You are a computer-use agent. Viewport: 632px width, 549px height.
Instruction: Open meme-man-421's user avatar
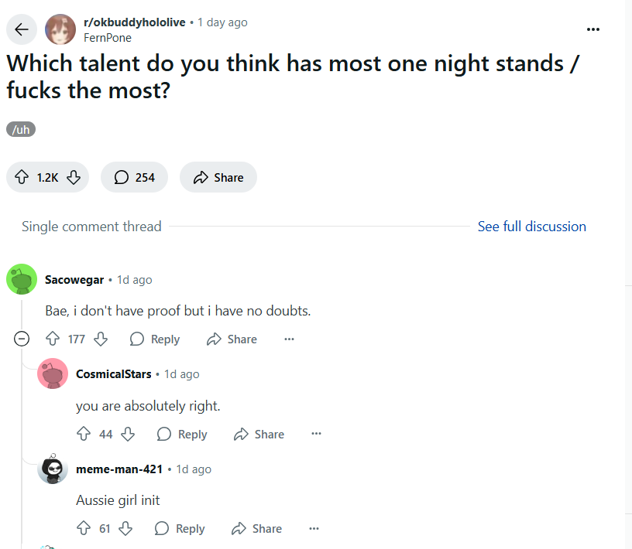click(53, 469)
